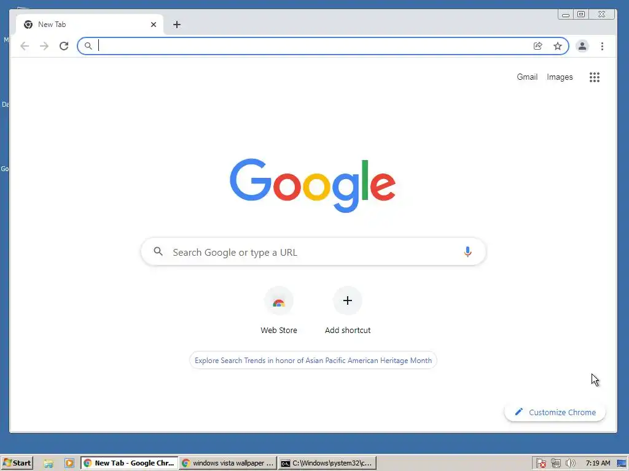
Task: Click the Search Google or type a URL box
Action: 313,252
